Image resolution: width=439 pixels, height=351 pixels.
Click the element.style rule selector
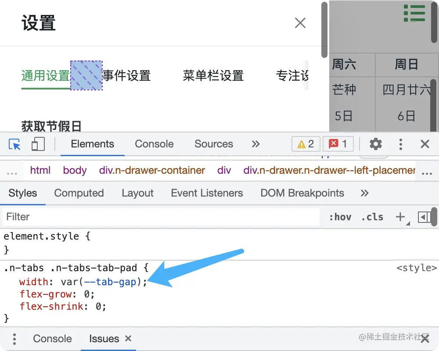pos(41,236)
